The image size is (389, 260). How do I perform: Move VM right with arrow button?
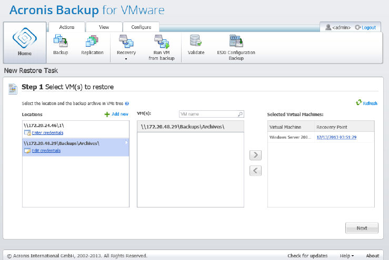(x=255, y=155)
